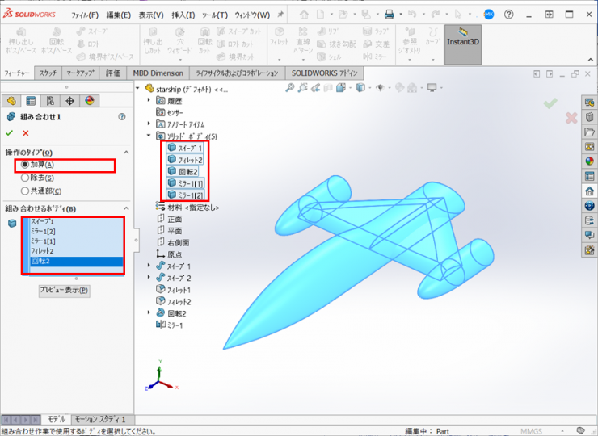Switch to the スケッチ tab

point(48,73)
